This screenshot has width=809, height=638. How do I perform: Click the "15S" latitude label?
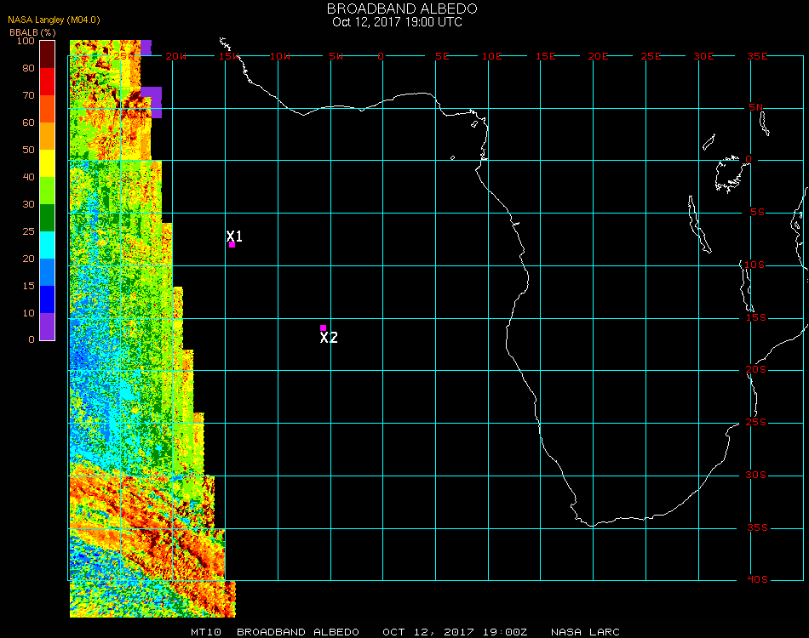click(756, 317)
